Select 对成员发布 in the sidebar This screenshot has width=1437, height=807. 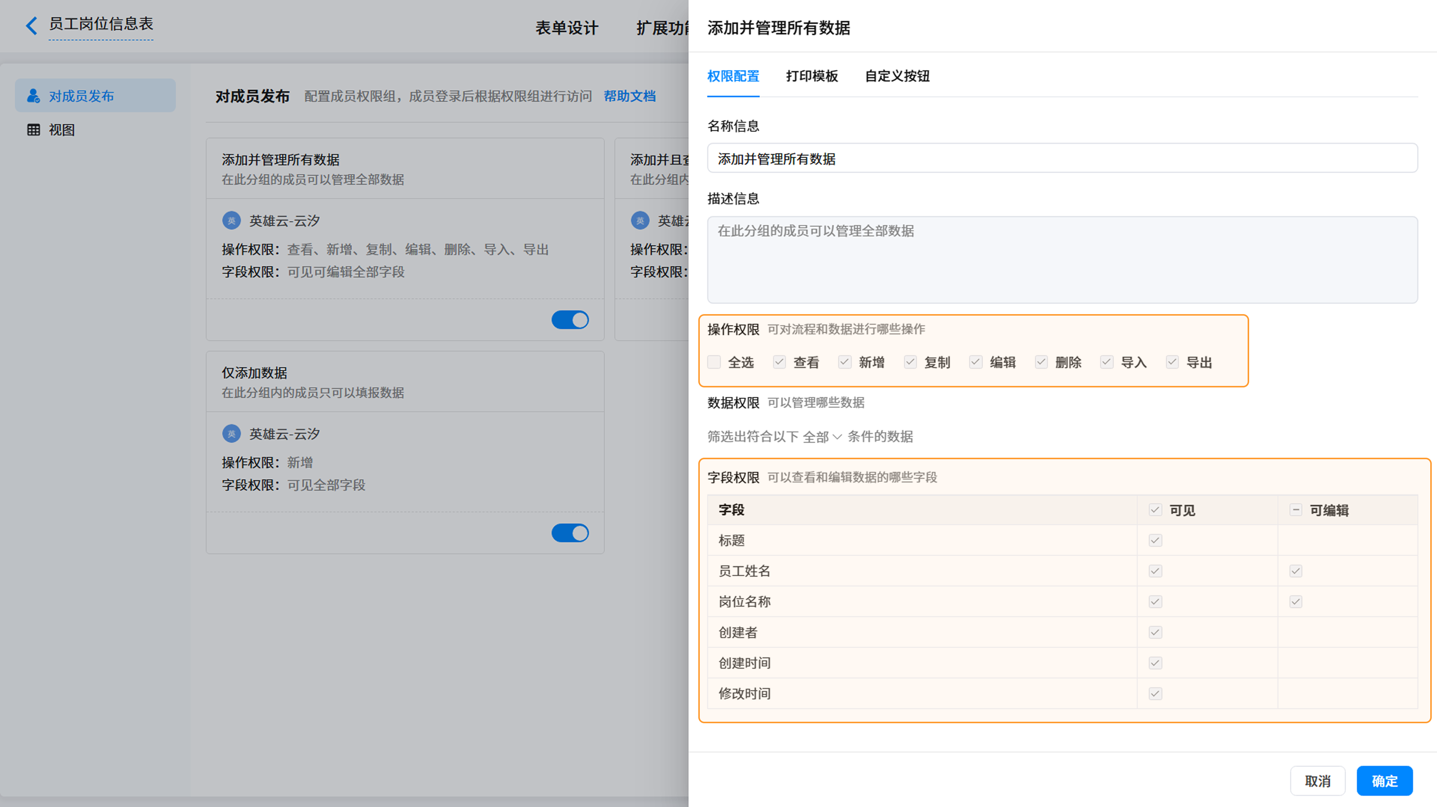point(95,96)
